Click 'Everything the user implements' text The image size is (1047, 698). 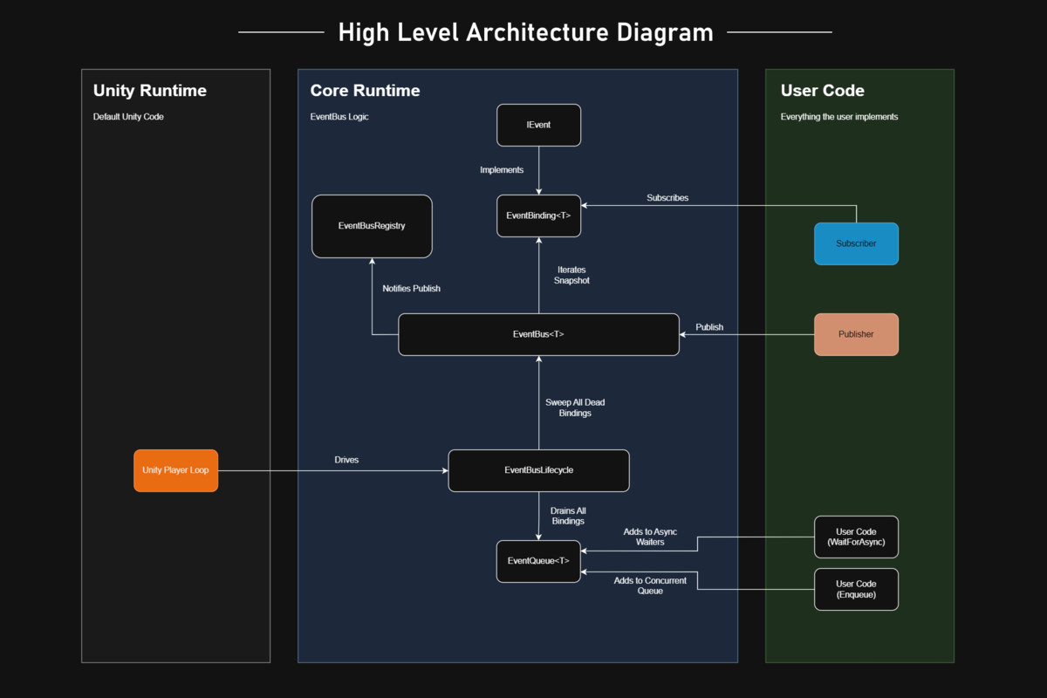pyautogui.click(x=839, y=117)
